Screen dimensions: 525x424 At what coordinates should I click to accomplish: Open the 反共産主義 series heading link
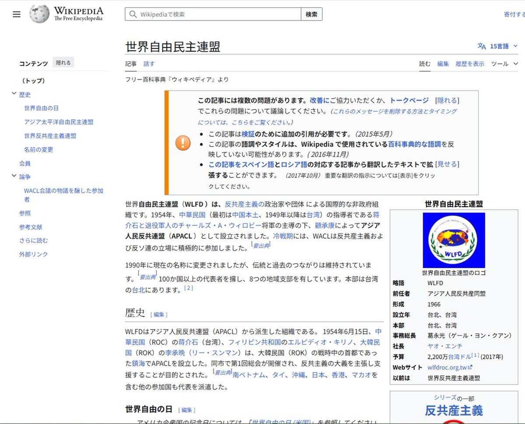[x=454, y=410]
